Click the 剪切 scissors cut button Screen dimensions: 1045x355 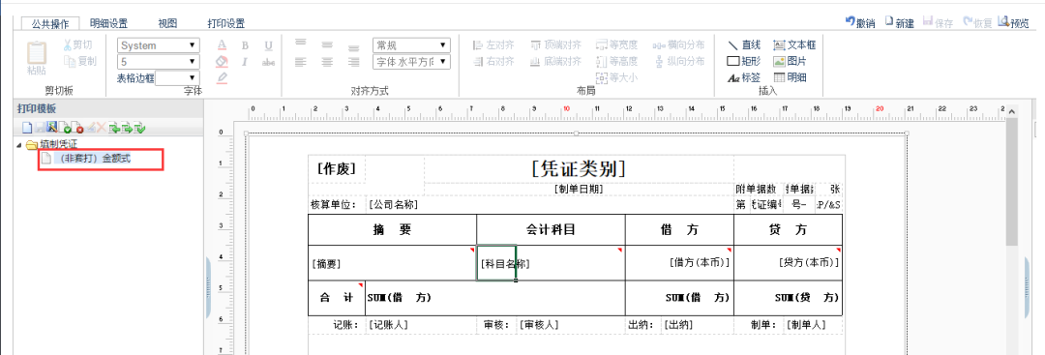[78, 45]
